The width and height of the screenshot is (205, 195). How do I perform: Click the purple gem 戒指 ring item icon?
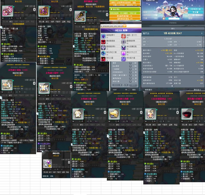click(x=48, y=164)
